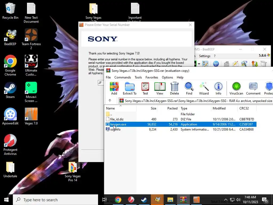Click the Add icon in WinRAR toolbar
Screen dimensions: 273x205
click(x=114, y=89)
